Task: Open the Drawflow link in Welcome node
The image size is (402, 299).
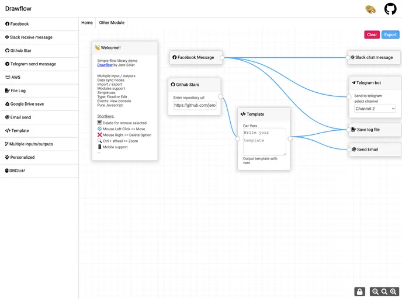Action: click(105, 65)
